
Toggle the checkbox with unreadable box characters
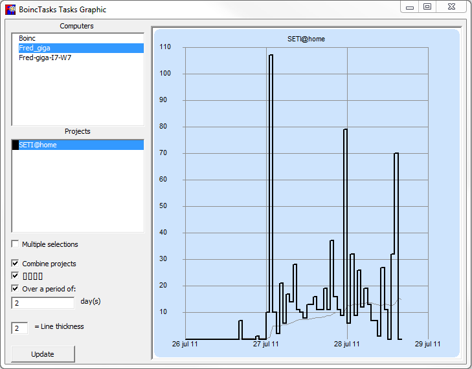click(15, 275)
